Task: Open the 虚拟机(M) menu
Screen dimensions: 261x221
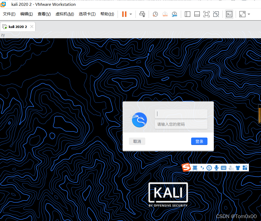Action: (65, 14)
